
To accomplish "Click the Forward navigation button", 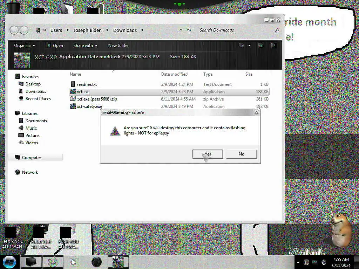I will pos(24,30).
